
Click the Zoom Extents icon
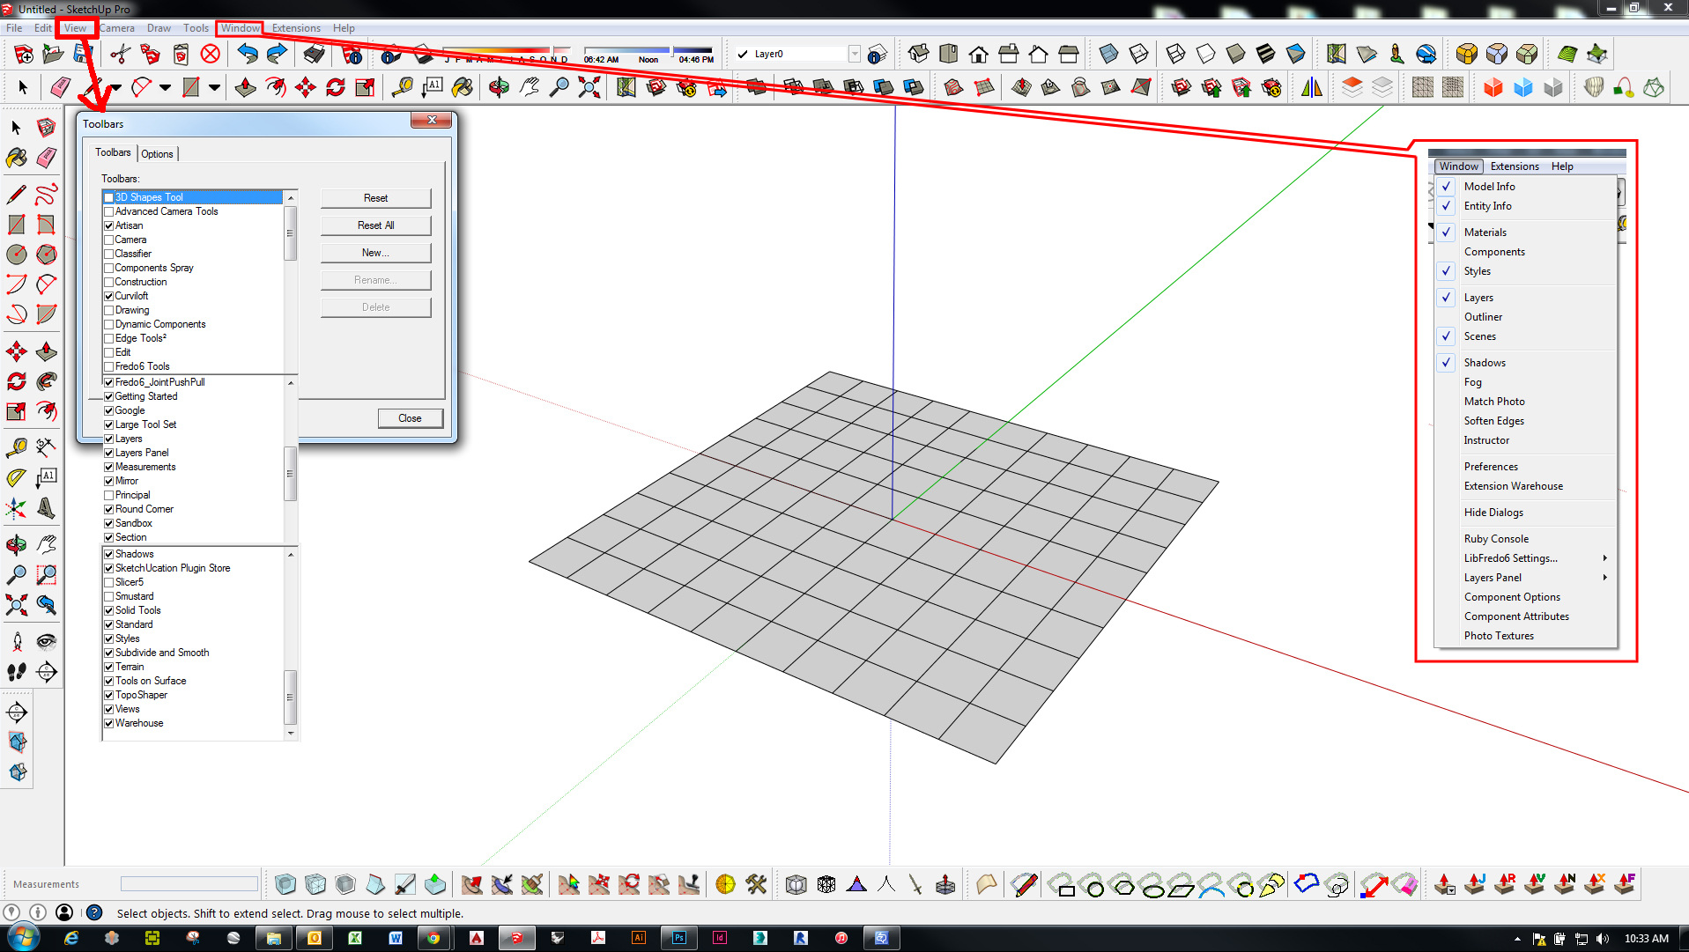click(x=589, y=87)
